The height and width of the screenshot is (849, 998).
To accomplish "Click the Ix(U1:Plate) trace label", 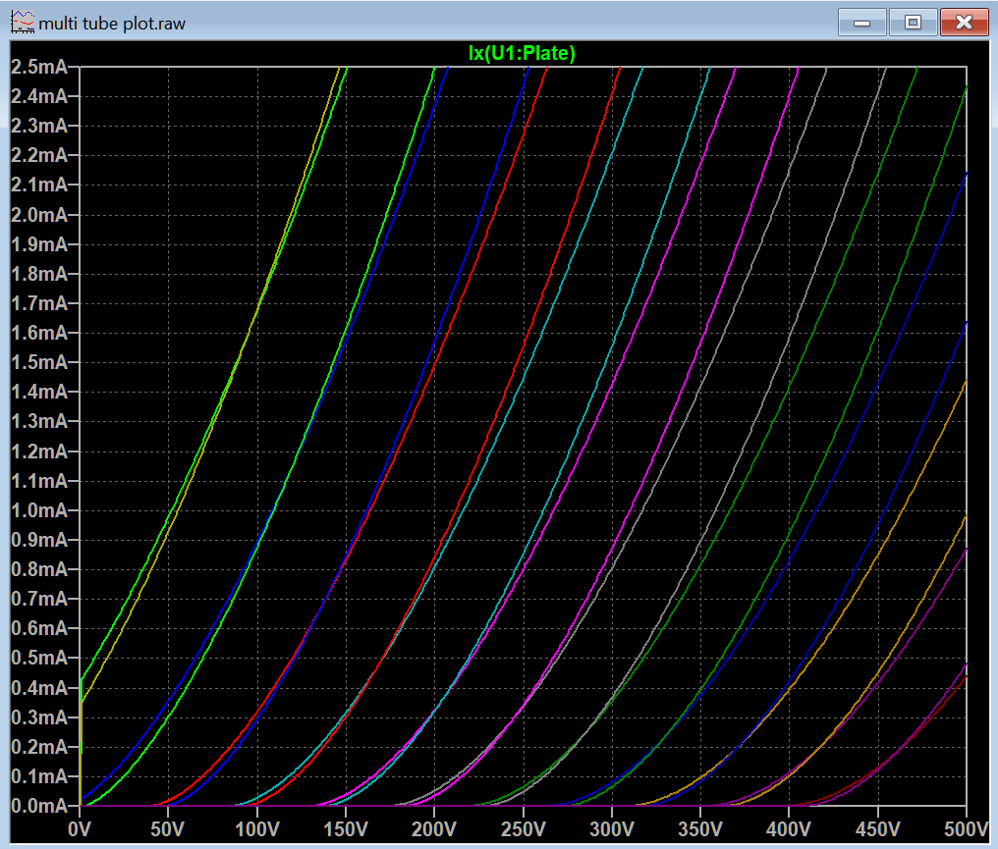I will (x=522, y=53).
